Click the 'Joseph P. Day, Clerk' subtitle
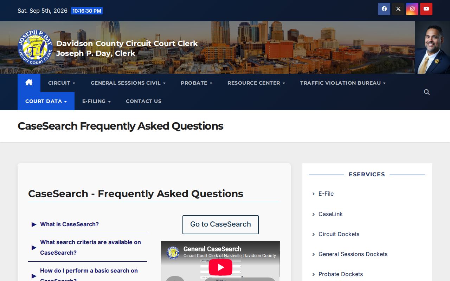 96,53
